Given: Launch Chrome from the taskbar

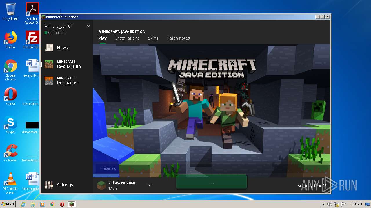Looking at the screenshot, I should 52,204.
